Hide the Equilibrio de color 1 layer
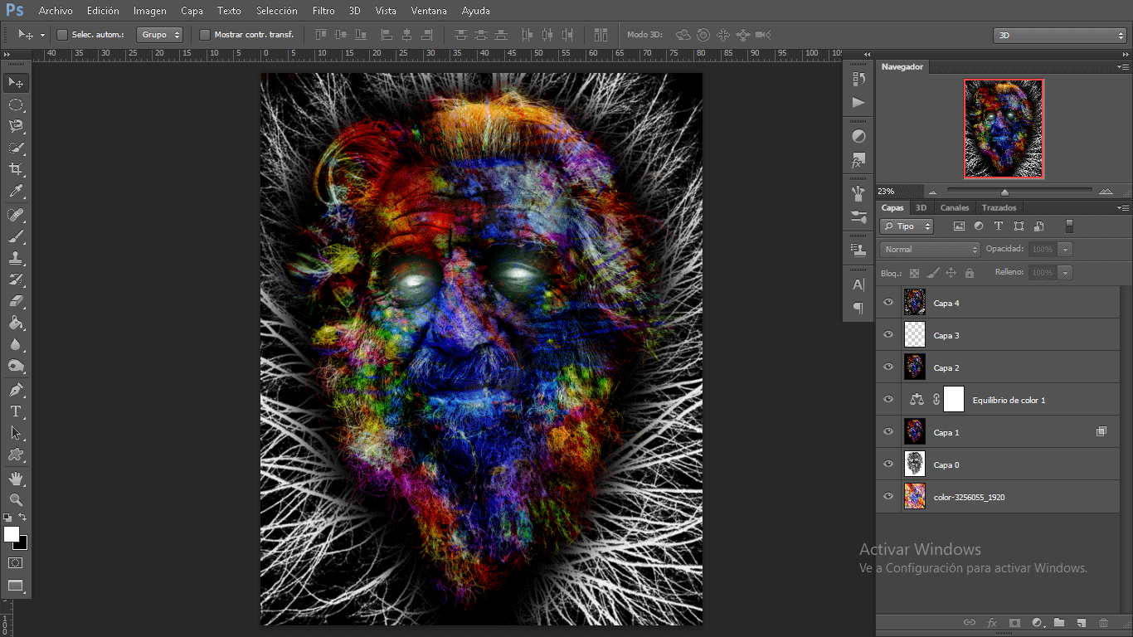1133x637 pixels. (x=888, y=399)
